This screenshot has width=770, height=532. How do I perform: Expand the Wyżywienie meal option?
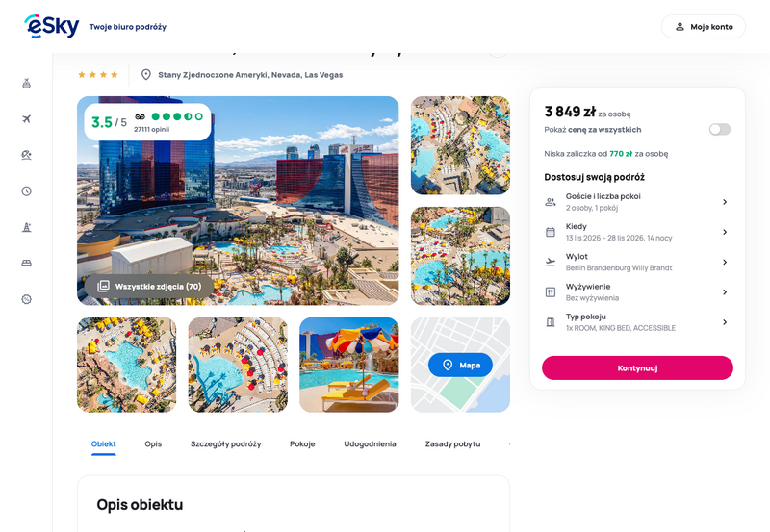pyautogui.click(x=637, y=292)
